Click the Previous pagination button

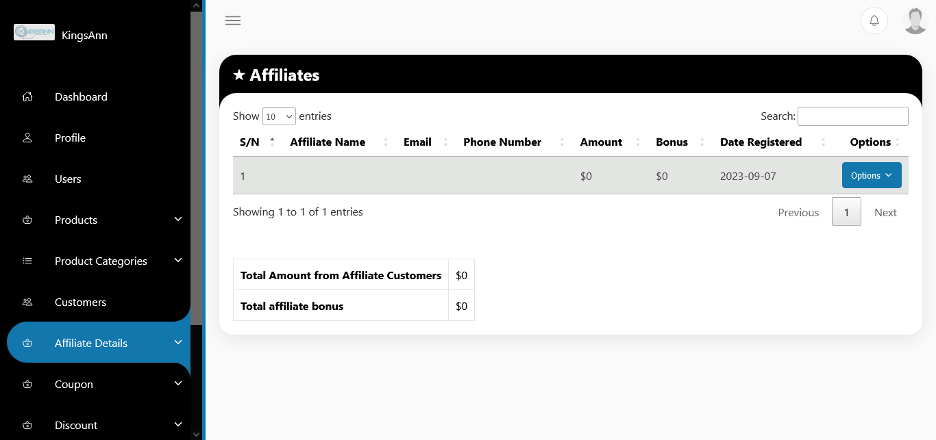tap(798, 212)
